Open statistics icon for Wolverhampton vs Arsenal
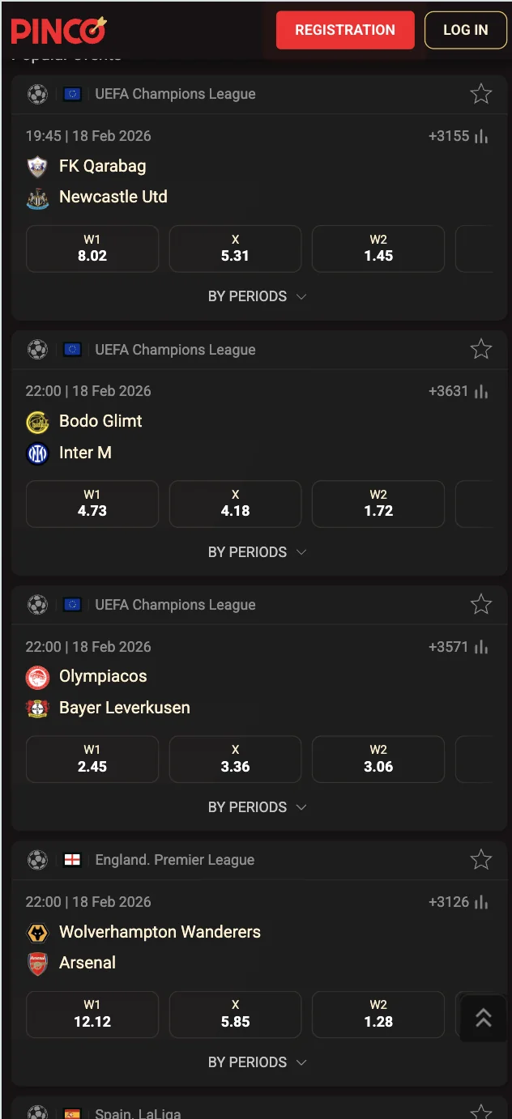The height and width of the screenshot is (1119, 512). (x=482, y=902)
